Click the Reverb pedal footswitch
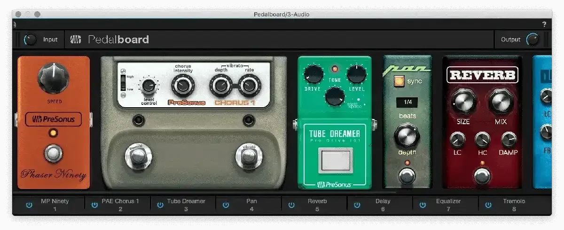 click(x=482, y=176)
